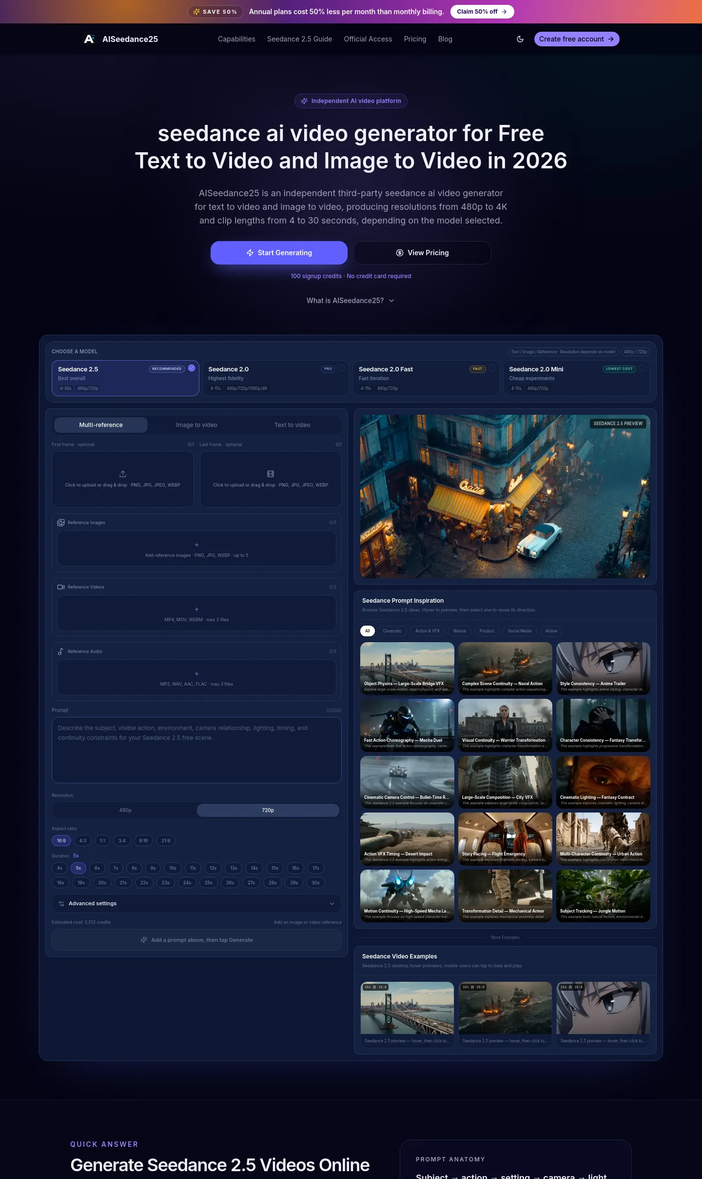Open the Capabilities nav menu
Viewport: 702px width, 1179px height.
point(236,39)
